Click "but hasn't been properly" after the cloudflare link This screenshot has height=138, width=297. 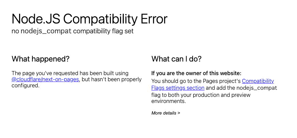point(112,80)
